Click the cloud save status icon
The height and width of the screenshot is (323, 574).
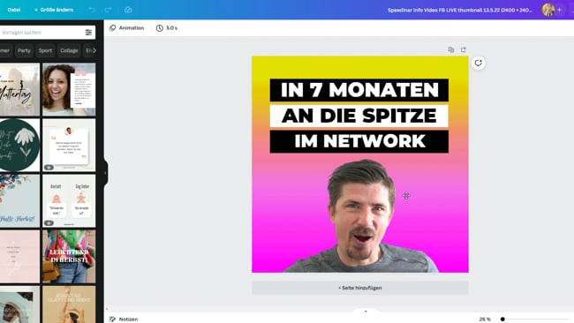[x=128, y=10]
